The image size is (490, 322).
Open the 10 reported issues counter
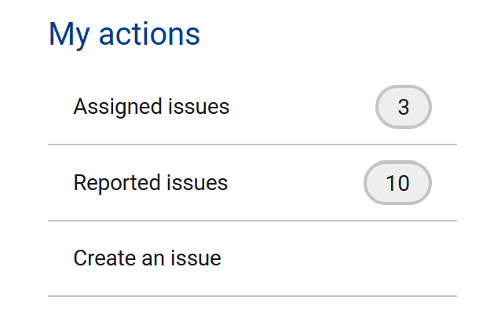398,183
